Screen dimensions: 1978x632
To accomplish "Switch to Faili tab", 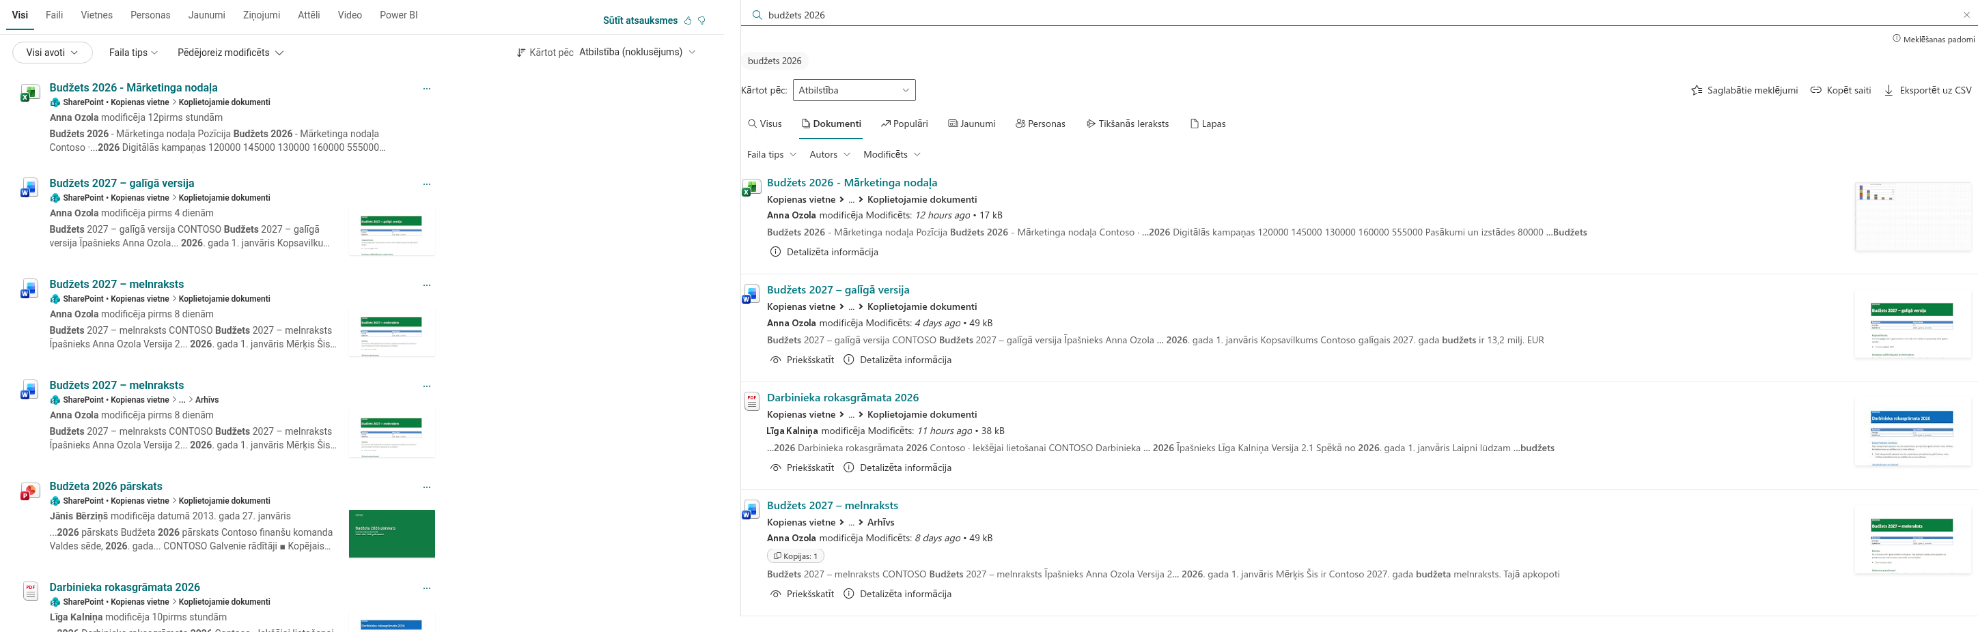I will 55,14.
